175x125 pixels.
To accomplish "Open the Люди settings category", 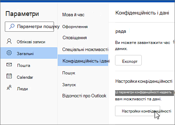I will tap(29, 89).
